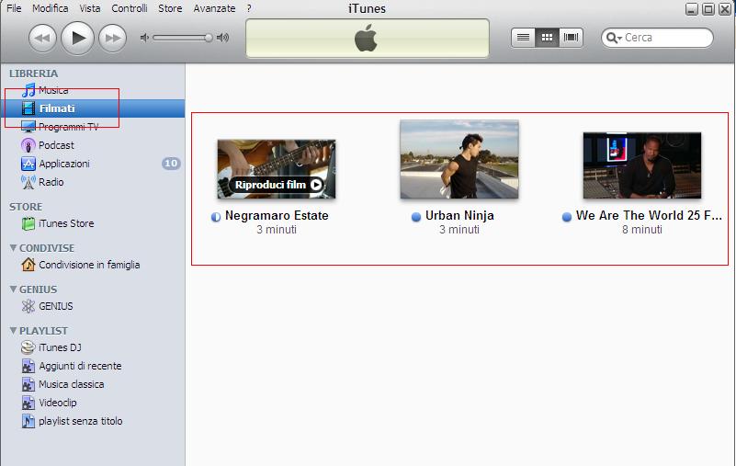Image resolution: width=736 pixels, height=466 pixels.
Task: Click the iTunes Store text label
Action: click(x=66, y=223)
